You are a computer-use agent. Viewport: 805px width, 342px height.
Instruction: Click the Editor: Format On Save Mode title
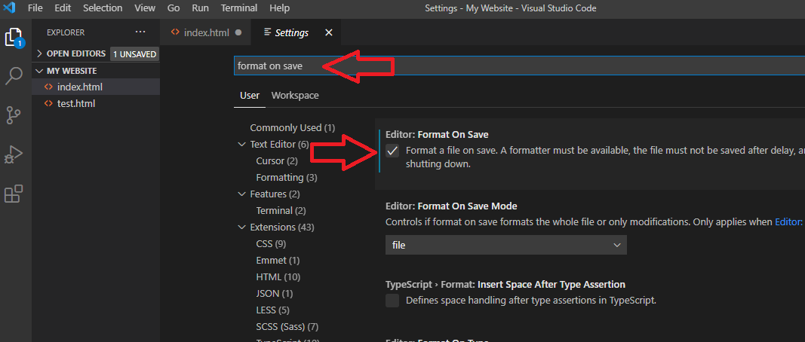pos(451,206)
